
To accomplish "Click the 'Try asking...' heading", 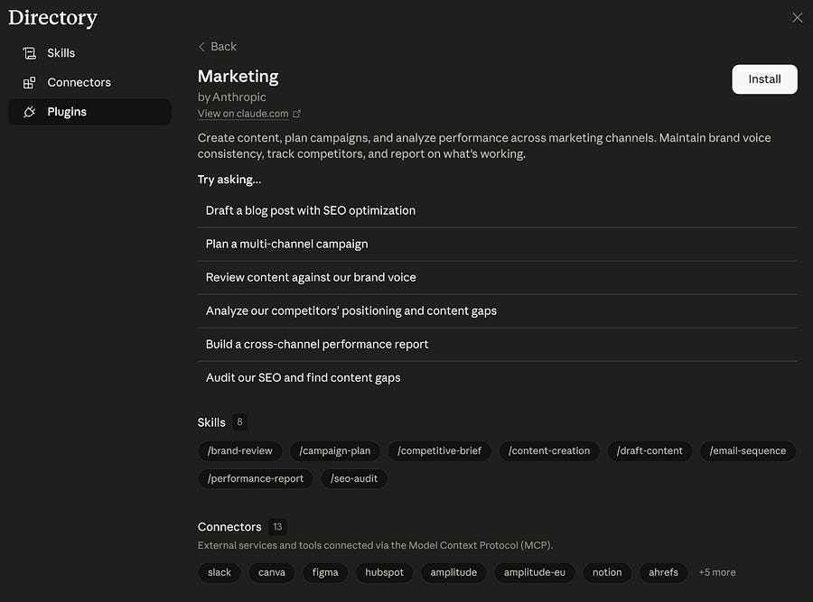I will click(229, 180).
